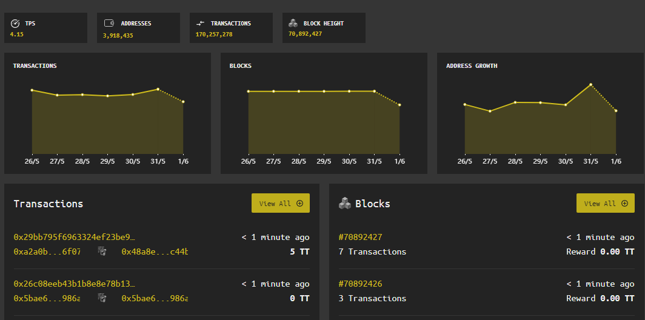Click contract icon in transaction 0x29bb795f row
This screenshot has width=645, height=320.
point(102,251)
